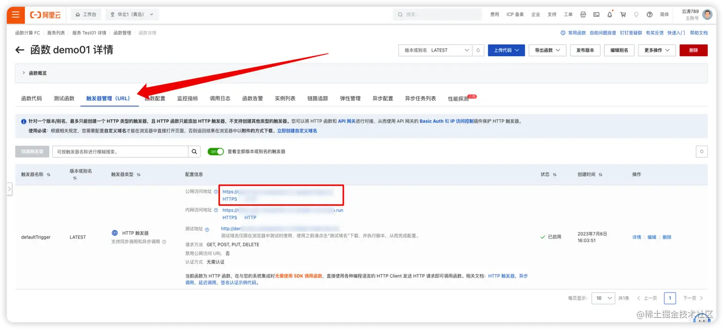
Task: Sort by 触发器类型 column
Action: 138,175
